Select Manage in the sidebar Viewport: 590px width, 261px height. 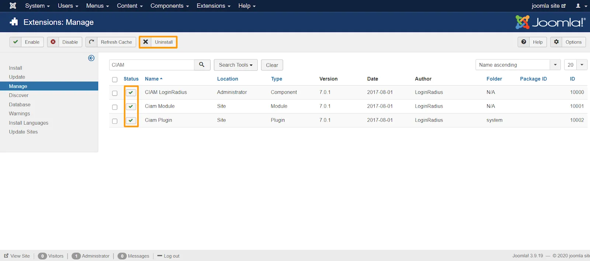(49, 86)
